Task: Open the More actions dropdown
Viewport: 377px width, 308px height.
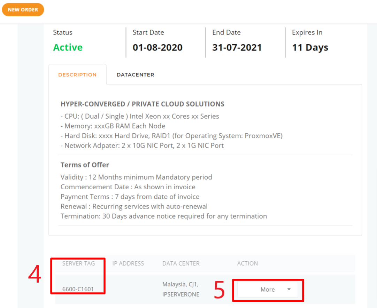Action: coord(268,289)
